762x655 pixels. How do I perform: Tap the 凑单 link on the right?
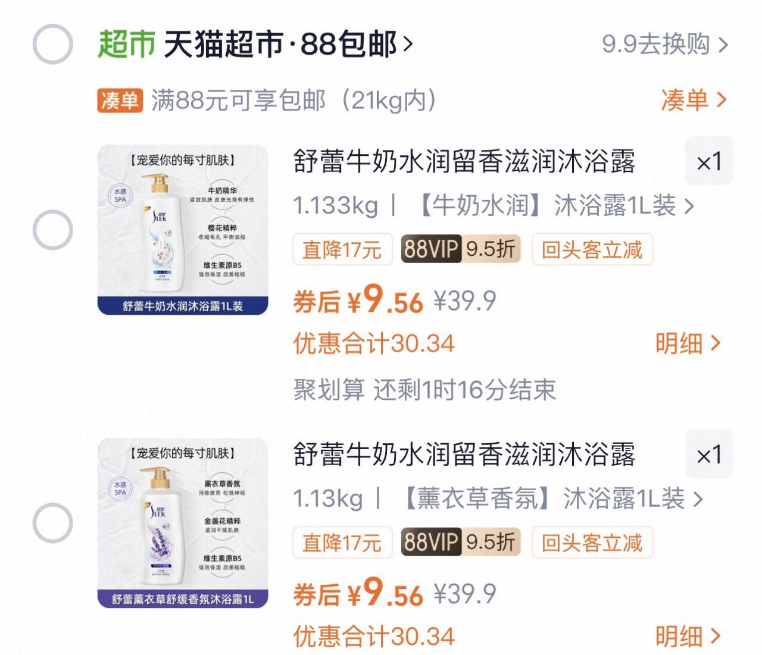pos(693,101)
